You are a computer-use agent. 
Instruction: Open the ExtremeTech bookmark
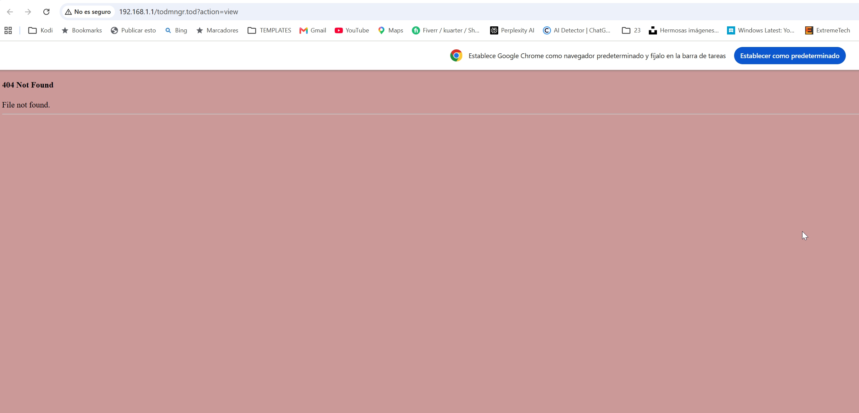[828, 30]
